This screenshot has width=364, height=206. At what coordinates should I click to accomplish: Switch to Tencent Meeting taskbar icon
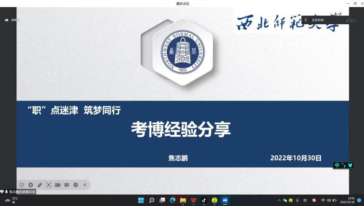(x=225, y=200)
